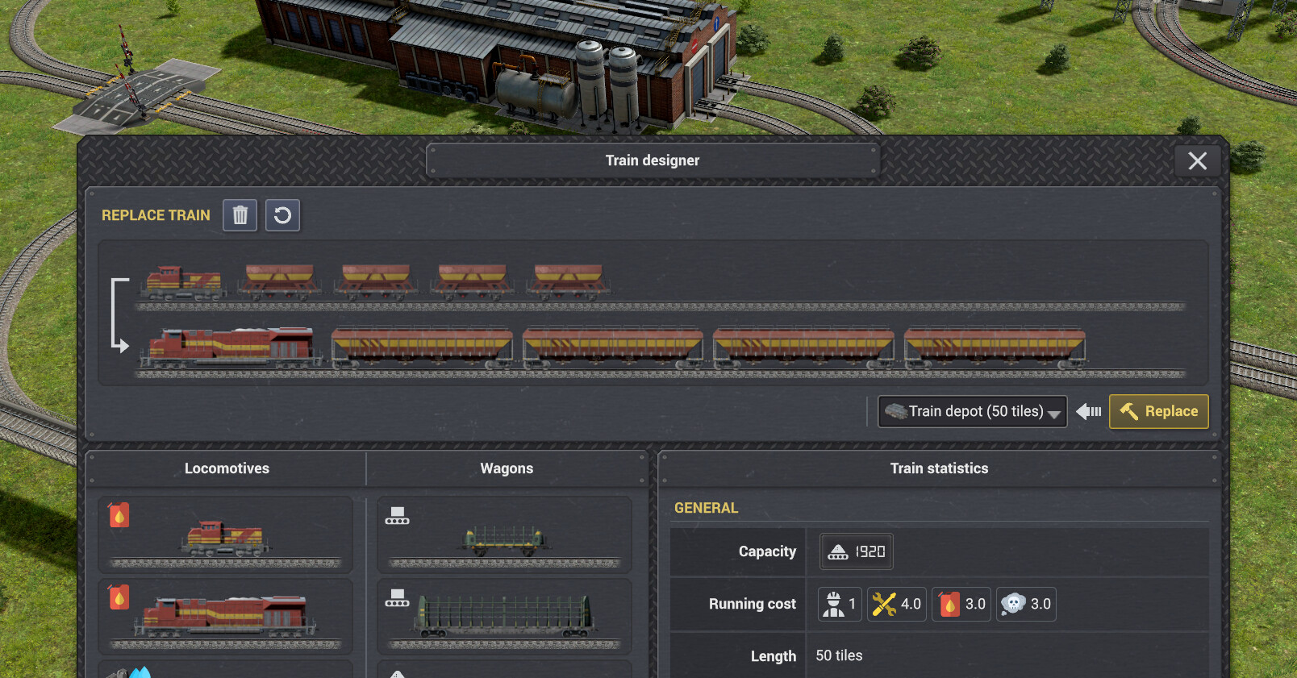The height and width of the screenshot is (678, 1297).
Task: Click the trash icon to clear the train
Action: 240,215
